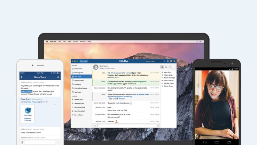Click the attachment paperclip icon in message bar
The height and width of the screenshot is (145, 257).
coord(95,125)
